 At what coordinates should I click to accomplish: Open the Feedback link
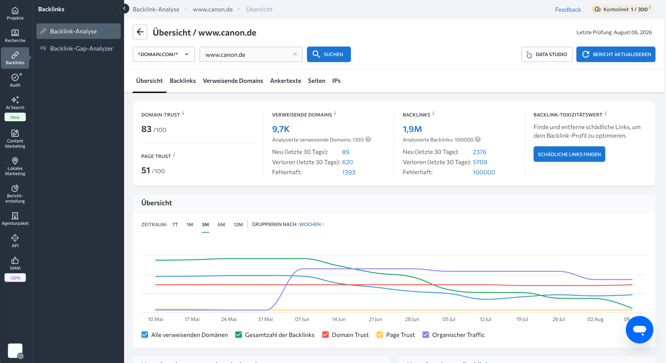pos(568,10)
